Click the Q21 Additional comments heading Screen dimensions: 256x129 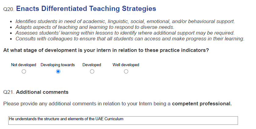point(36,92)
